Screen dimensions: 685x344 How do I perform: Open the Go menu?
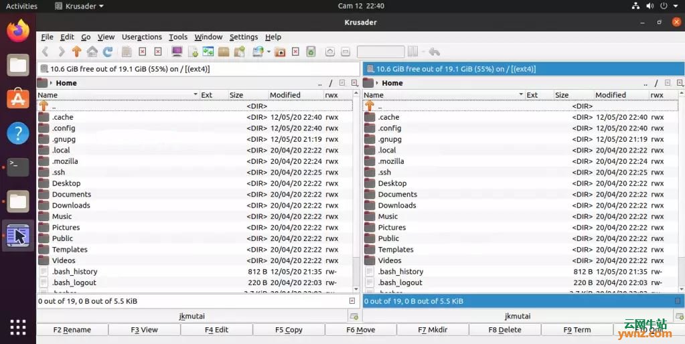86,37
